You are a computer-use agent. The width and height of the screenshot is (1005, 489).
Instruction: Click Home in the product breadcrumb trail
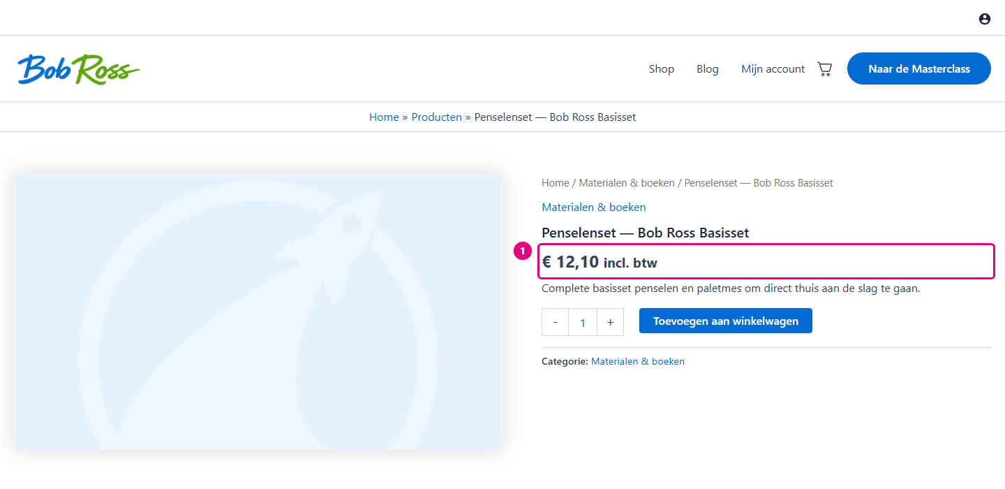(x=556, y=183)
